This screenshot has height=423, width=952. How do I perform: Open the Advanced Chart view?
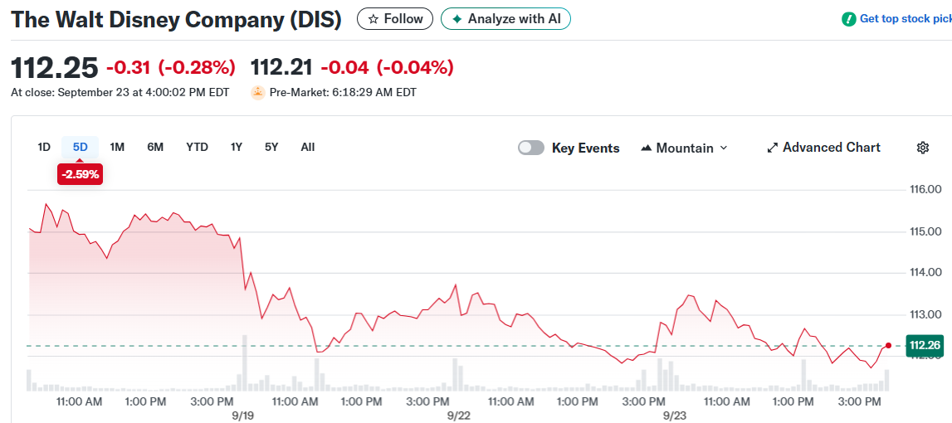(824, 148)
